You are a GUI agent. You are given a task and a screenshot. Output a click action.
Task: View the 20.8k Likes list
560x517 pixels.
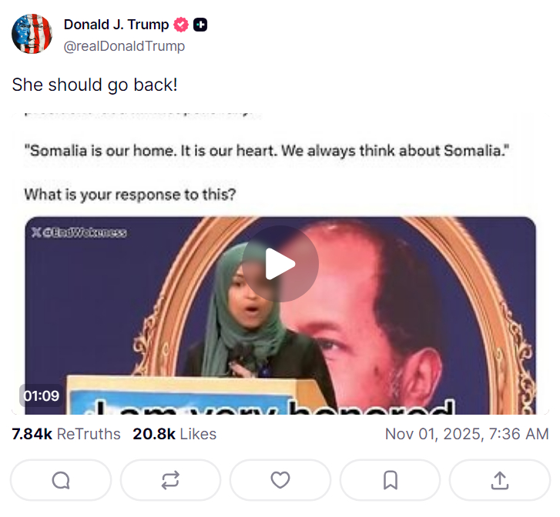point(175,434)
